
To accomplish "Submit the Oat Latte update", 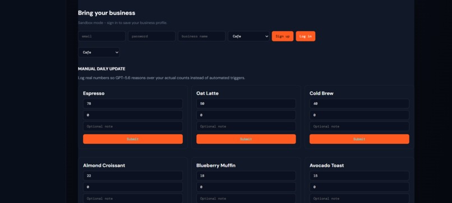I will (x=246, y=139).
